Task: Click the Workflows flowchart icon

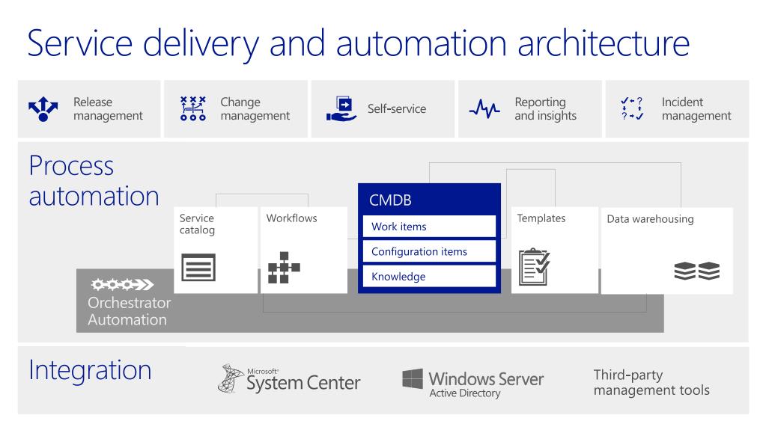Action: click(284, 268)
